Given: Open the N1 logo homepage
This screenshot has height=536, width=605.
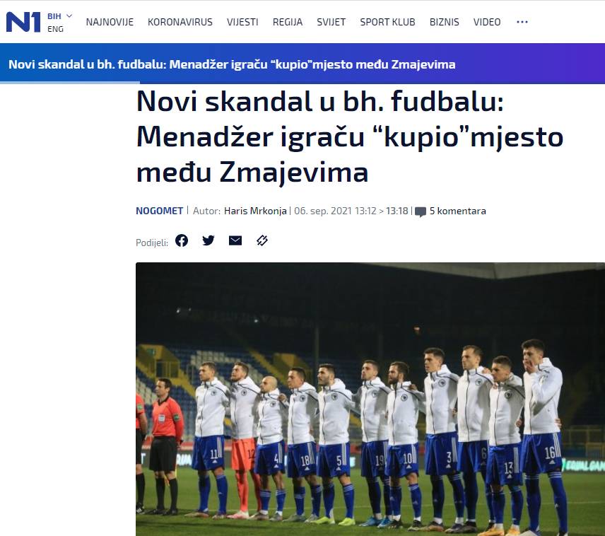Looking at the screenshot, I should pos(23,22).
